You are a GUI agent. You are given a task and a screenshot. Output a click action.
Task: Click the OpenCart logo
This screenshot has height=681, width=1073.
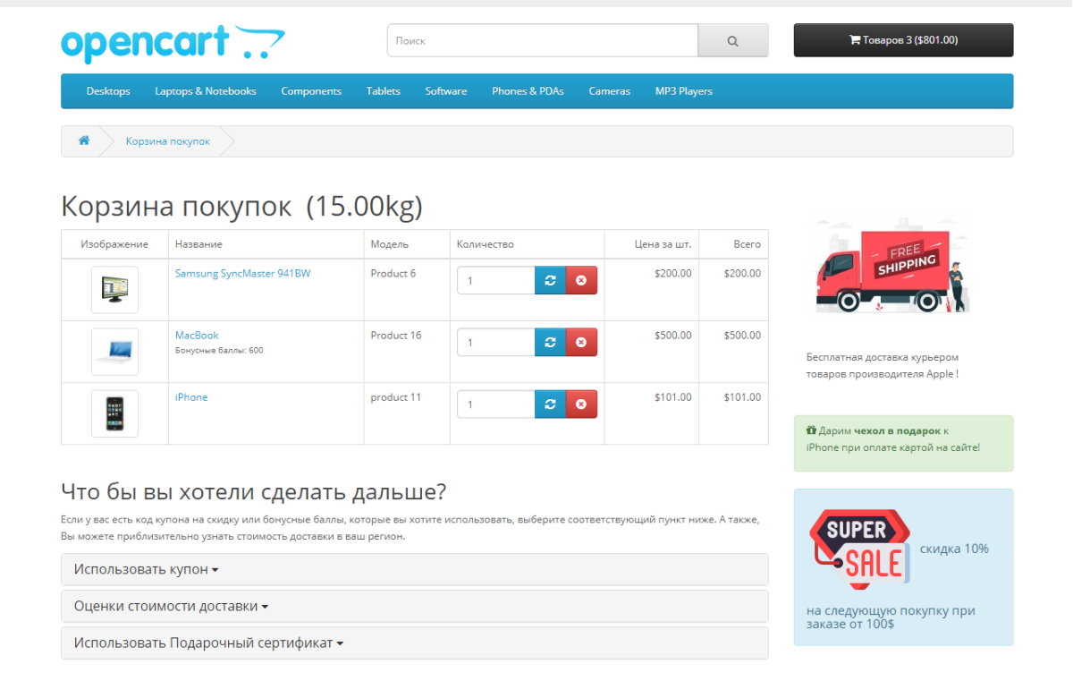click(x=173, y=43)
